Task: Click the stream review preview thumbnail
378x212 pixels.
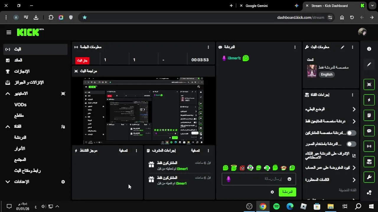Action: [143, 111]
